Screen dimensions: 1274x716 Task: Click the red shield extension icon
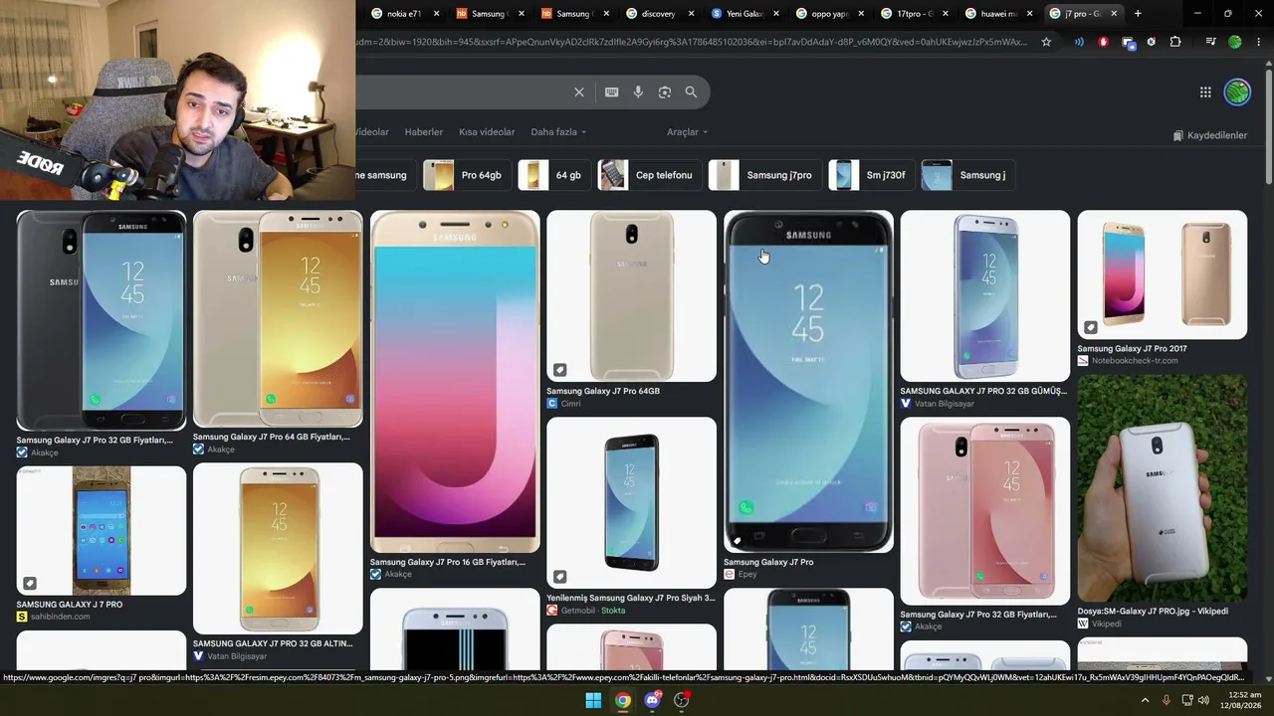[1103, 42]
